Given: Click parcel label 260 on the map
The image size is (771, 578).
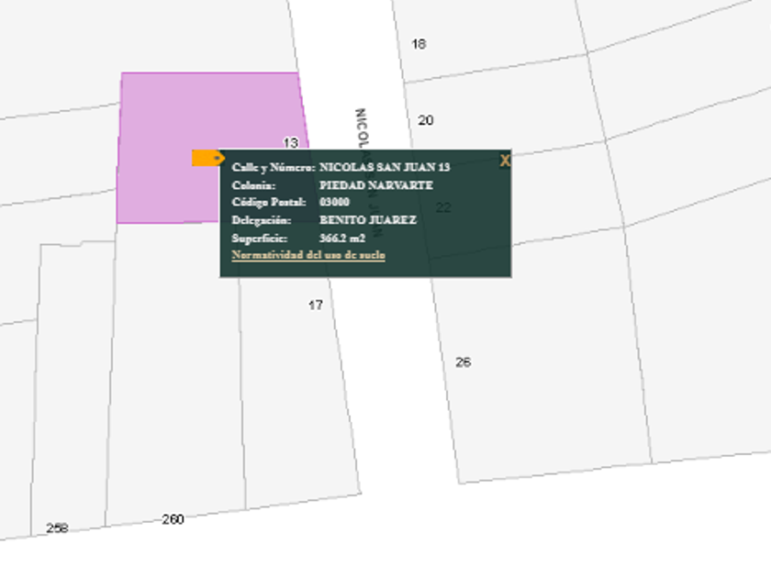Looking at the screenshot, I should click(173, 519).
